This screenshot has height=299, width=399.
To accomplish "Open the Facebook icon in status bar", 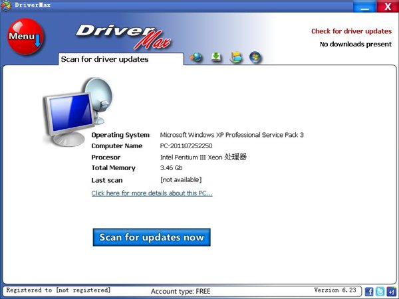I will point(369,291).
